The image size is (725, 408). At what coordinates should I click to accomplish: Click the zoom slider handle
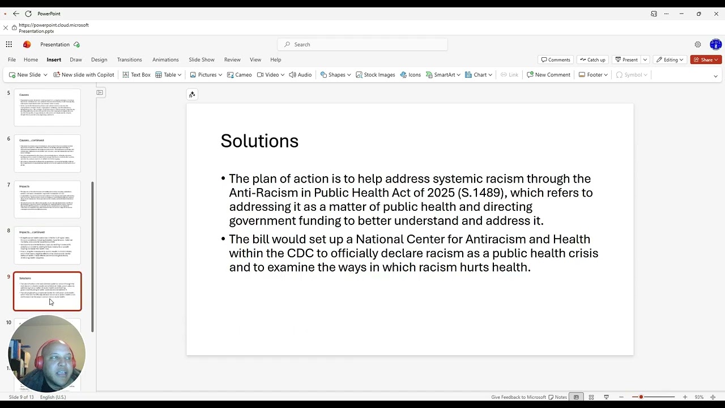coord(641,397)
